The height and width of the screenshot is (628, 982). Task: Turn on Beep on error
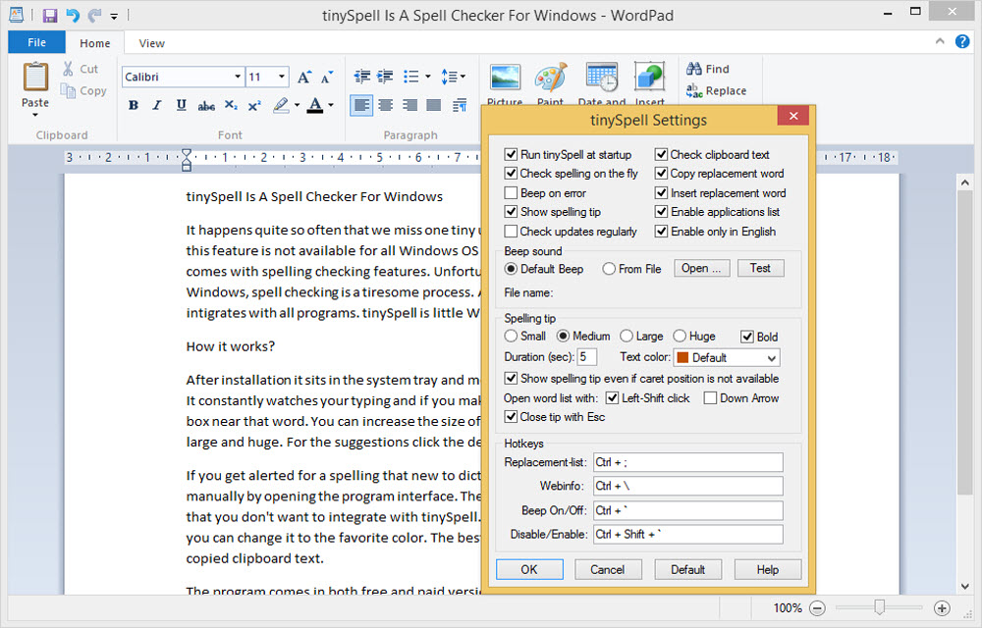[x=513, y=192]
